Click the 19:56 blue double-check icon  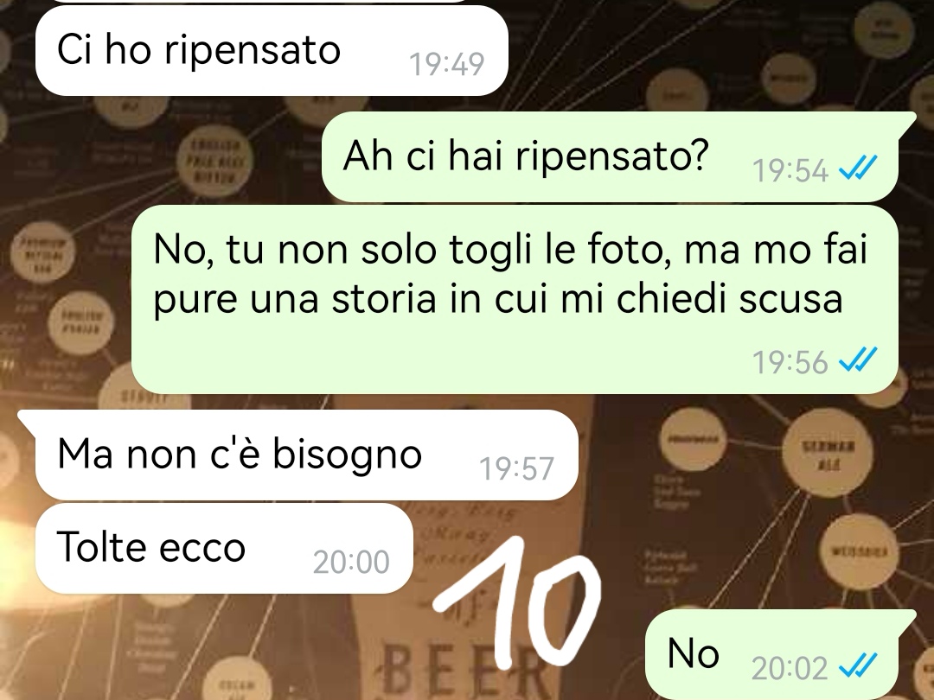pyautogui.click(x=858, y=359)
